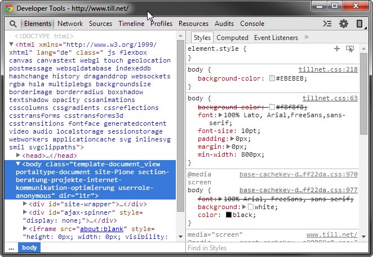Expand the site-wrapper div node
The image size is (373, 257).
25,203
